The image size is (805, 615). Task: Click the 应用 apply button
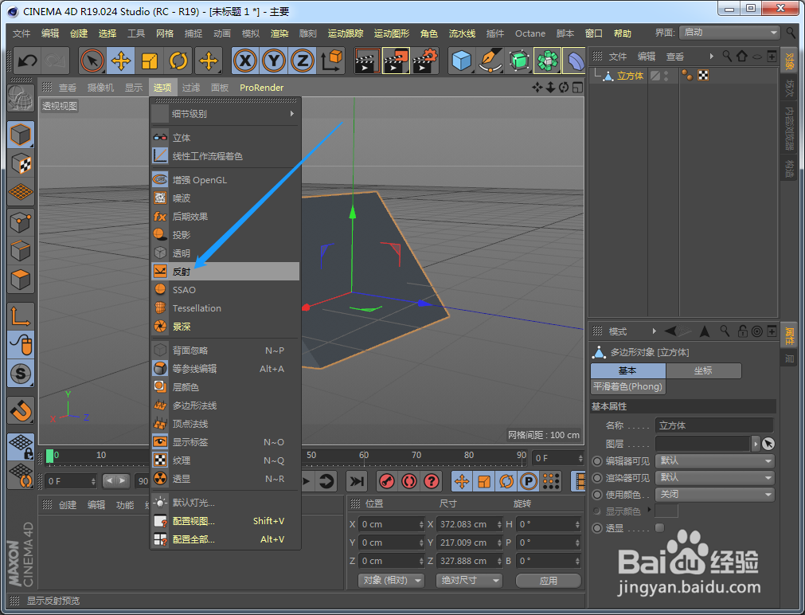pos(549,581)
